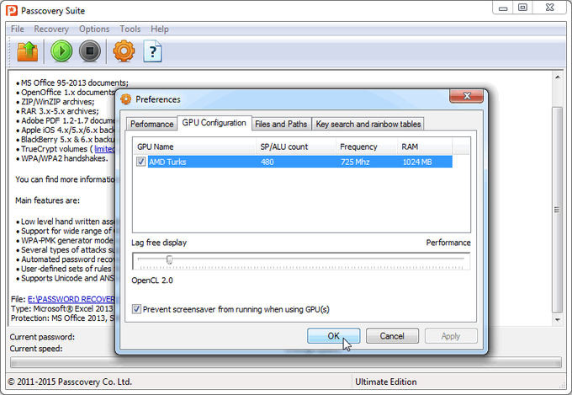Click the Open file toolbar icon
The image size is (572, 395).
tap(28, 51)
